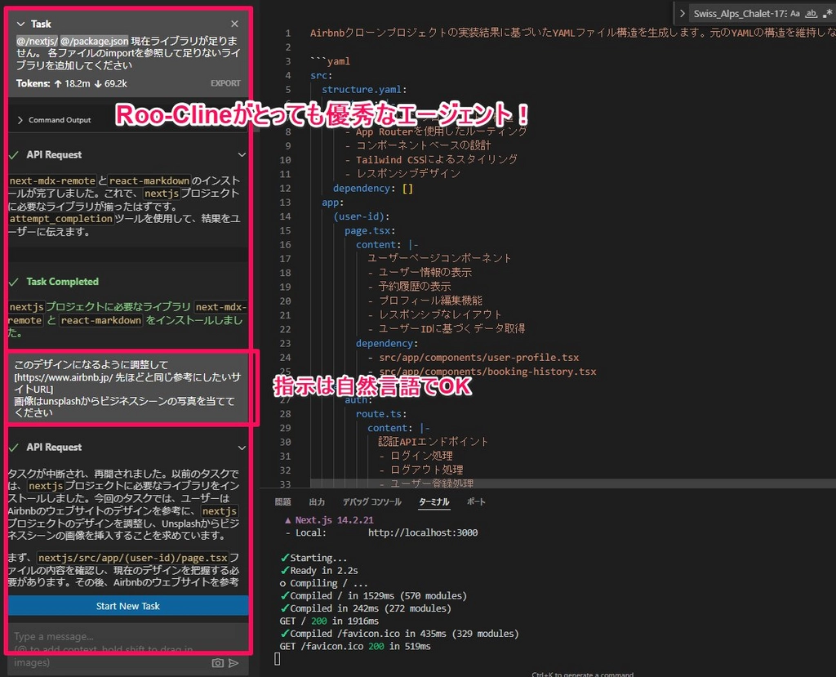Click the @/nextjs/ mention in the task
This screenshot has height=677, width=836.
point(37,41)
